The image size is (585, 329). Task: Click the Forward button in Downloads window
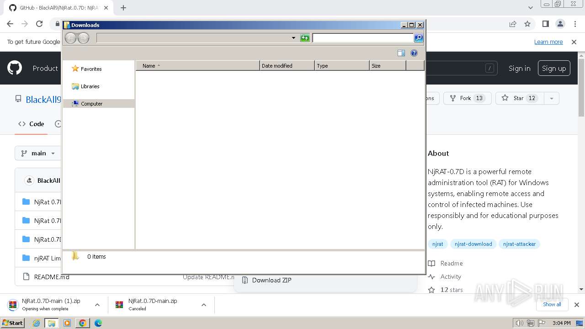point(83,38)
